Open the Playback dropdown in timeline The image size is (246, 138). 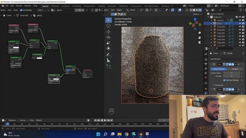(x=13, y=120)
